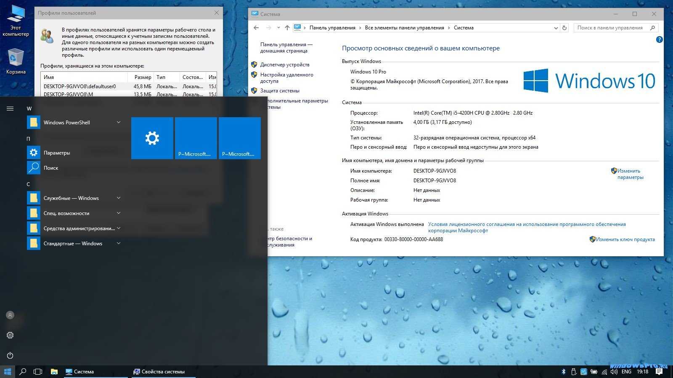673x378 pixels.
Task: Expand the Windows PowerShell folder
Action: click(119, 122)
